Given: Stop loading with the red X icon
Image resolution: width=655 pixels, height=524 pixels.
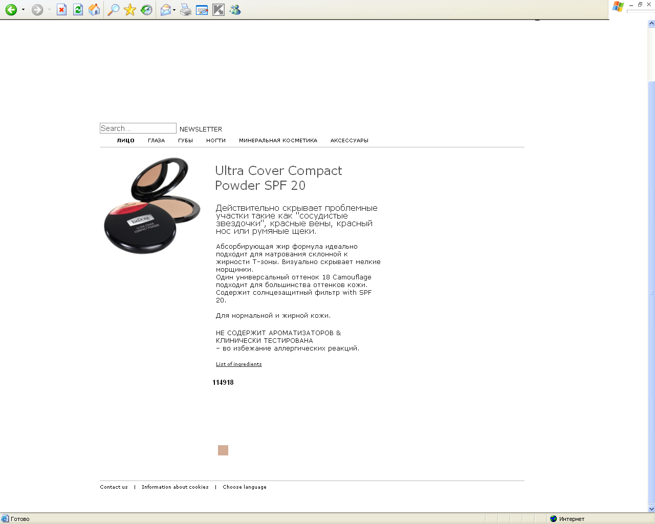Looking at the screenshot, I should 61,10.
